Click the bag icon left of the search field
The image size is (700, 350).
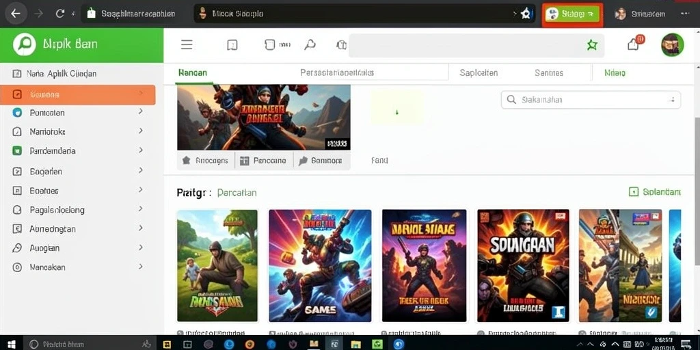tap(341, 44)
